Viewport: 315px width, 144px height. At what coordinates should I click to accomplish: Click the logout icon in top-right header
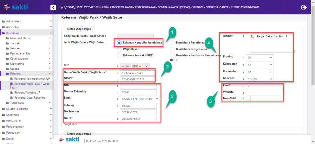[x=304, y=7]
